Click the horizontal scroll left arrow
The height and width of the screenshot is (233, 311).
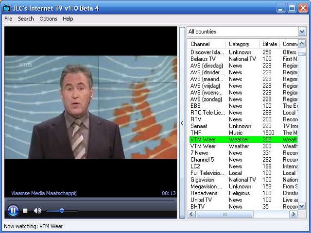click(x=191, y=214)
